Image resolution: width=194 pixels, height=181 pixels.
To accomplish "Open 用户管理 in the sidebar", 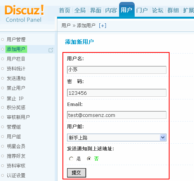I will tap(16, 39).
